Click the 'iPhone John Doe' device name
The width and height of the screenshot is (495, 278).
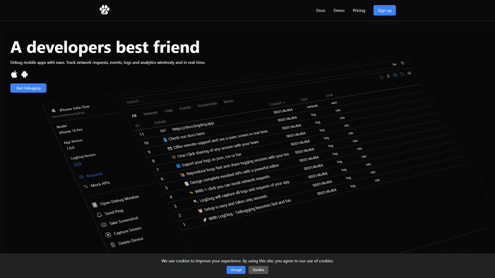(74, 108)
